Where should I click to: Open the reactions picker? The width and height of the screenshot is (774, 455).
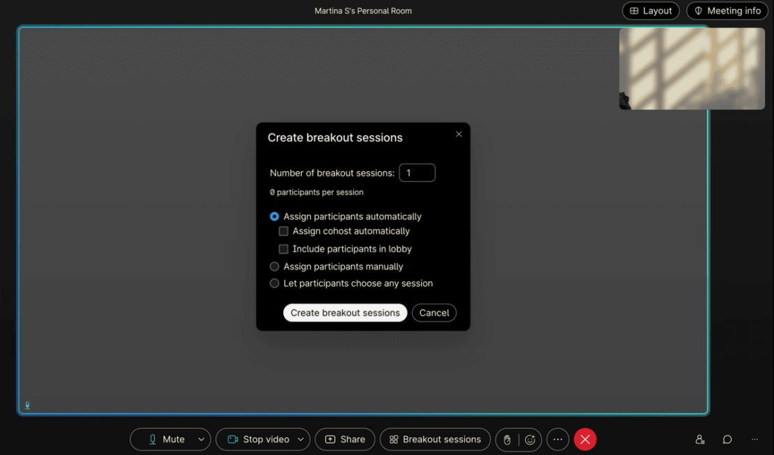(530, 439)
